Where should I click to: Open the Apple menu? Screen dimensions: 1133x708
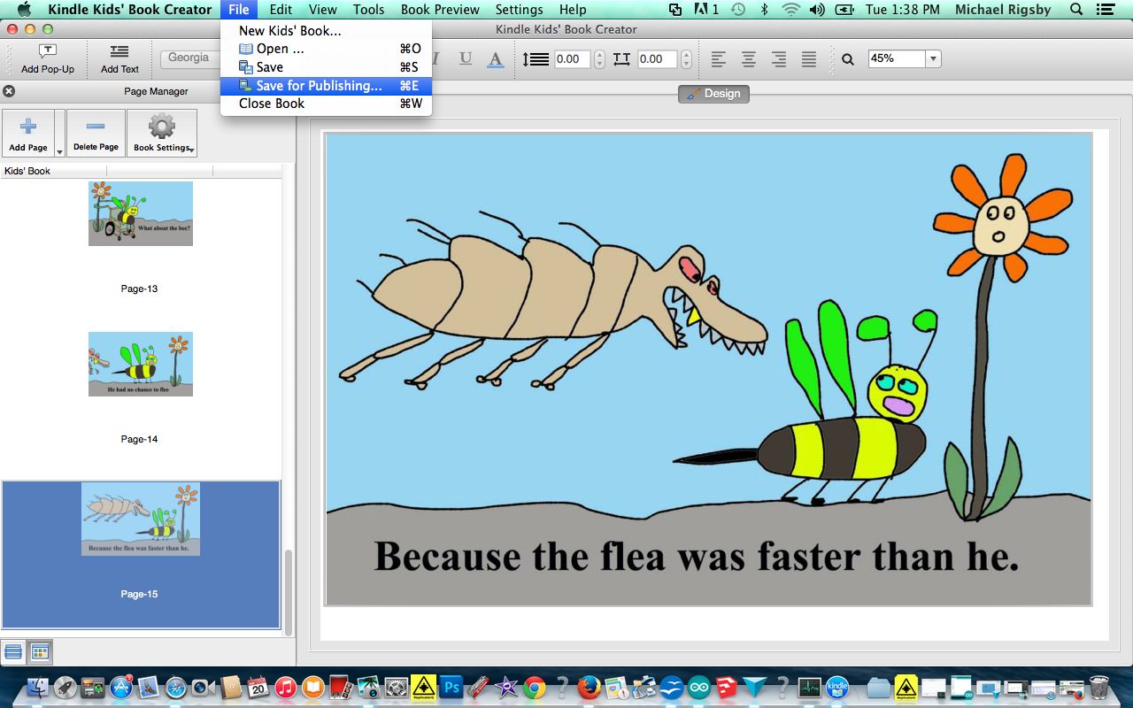point(24,10)
